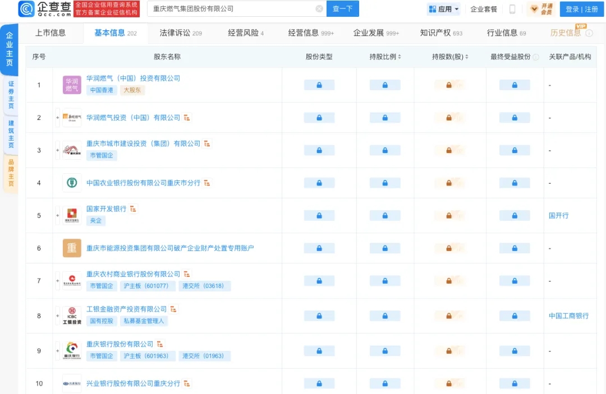The height and width of the screenshot is (394, 606).
Task: Unlock orange 持股数 lock in row 4
Action: 449,183
